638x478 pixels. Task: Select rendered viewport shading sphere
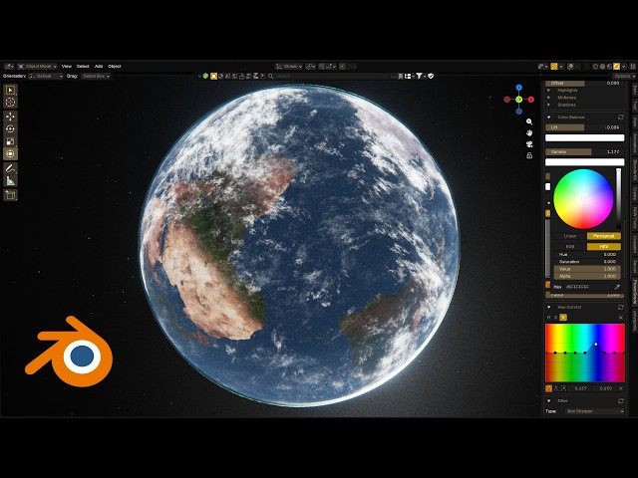616,67
